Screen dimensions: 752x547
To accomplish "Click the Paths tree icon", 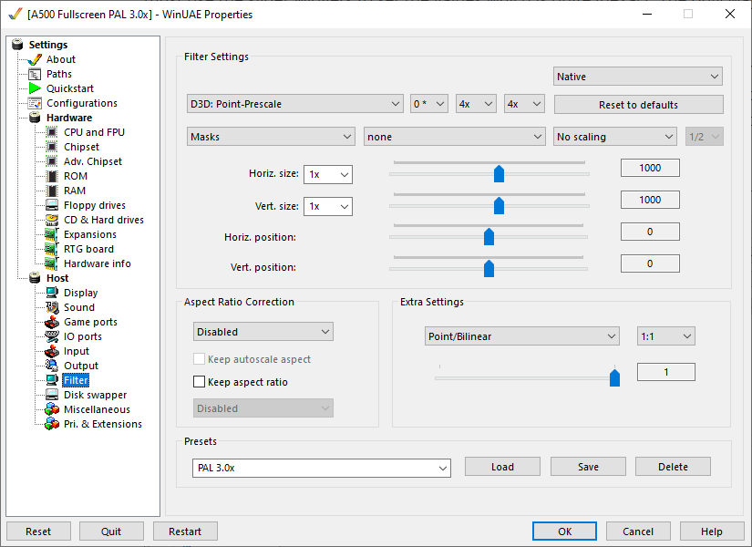I will coord(35,74).
